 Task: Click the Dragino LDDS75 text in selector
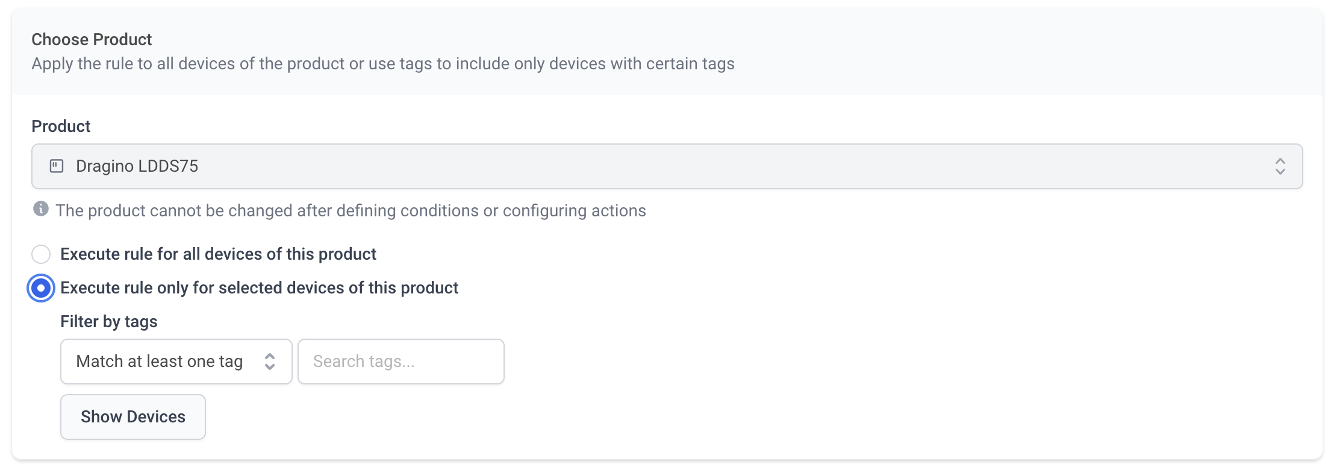click(137, 166)
